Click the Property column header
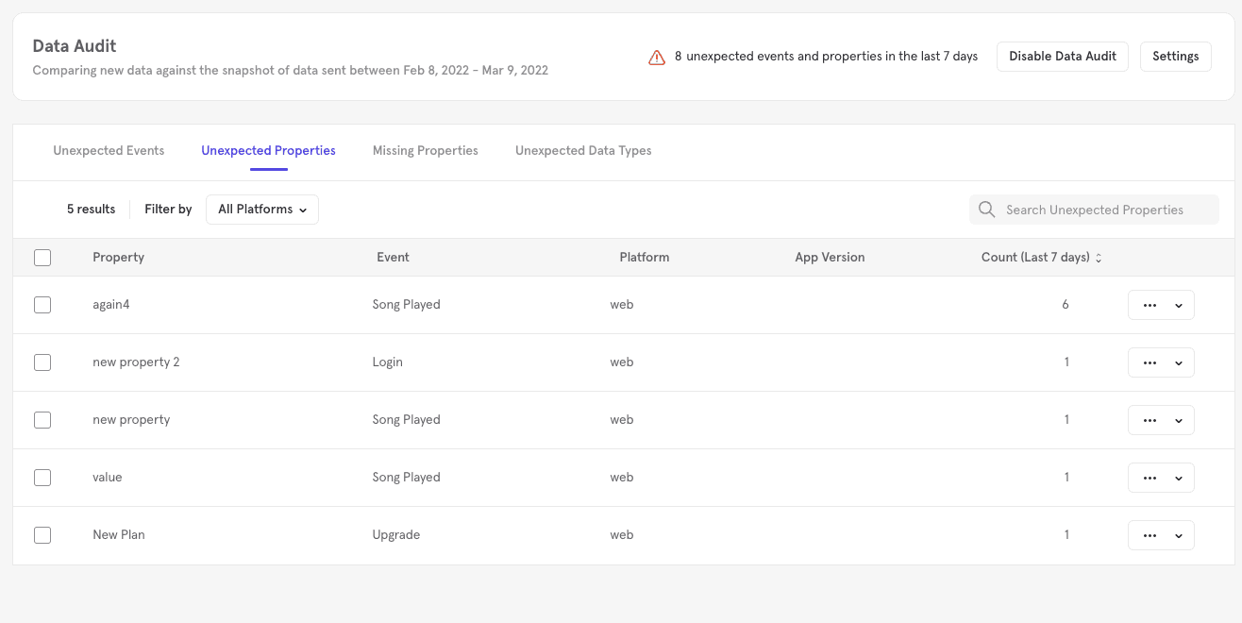 118,258
